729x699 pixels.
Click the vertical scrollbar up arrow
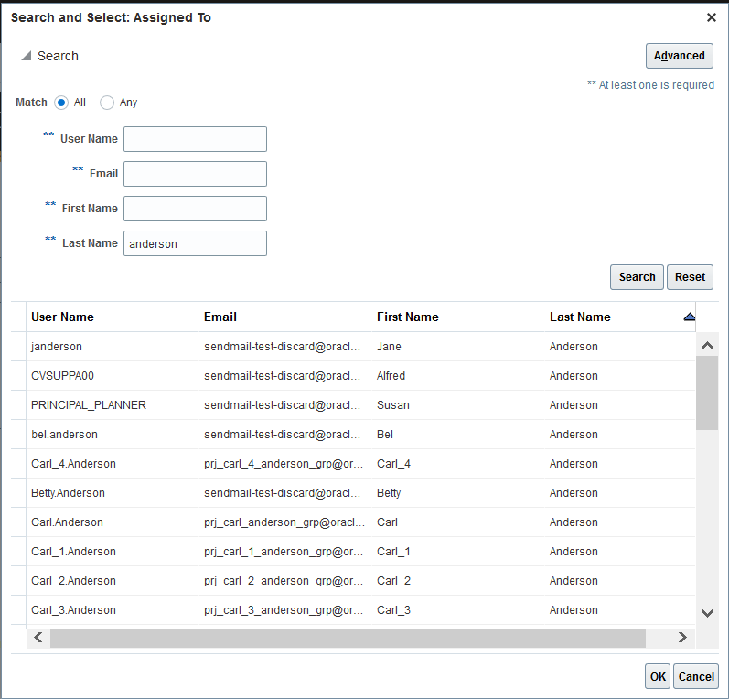[707, 346]
